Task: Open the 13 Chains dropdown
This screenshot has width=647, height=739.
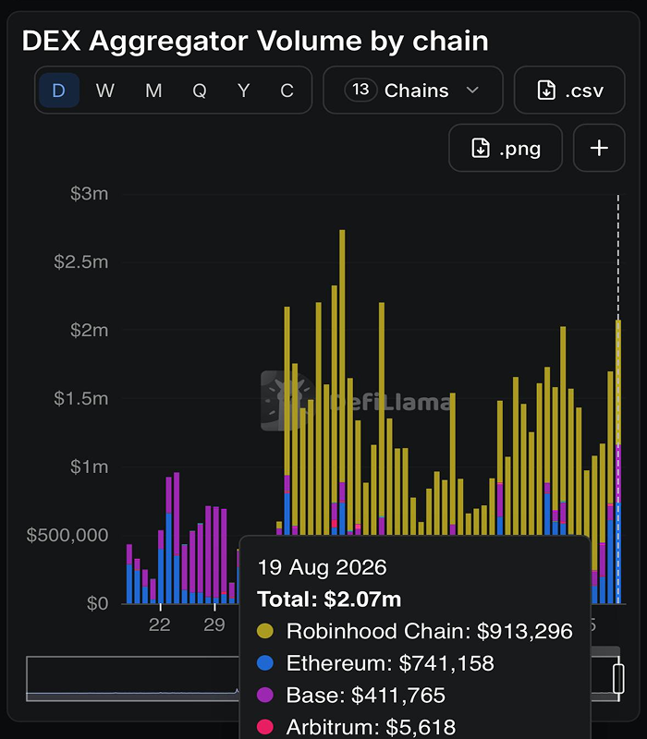Action: [x=412, y=90]
